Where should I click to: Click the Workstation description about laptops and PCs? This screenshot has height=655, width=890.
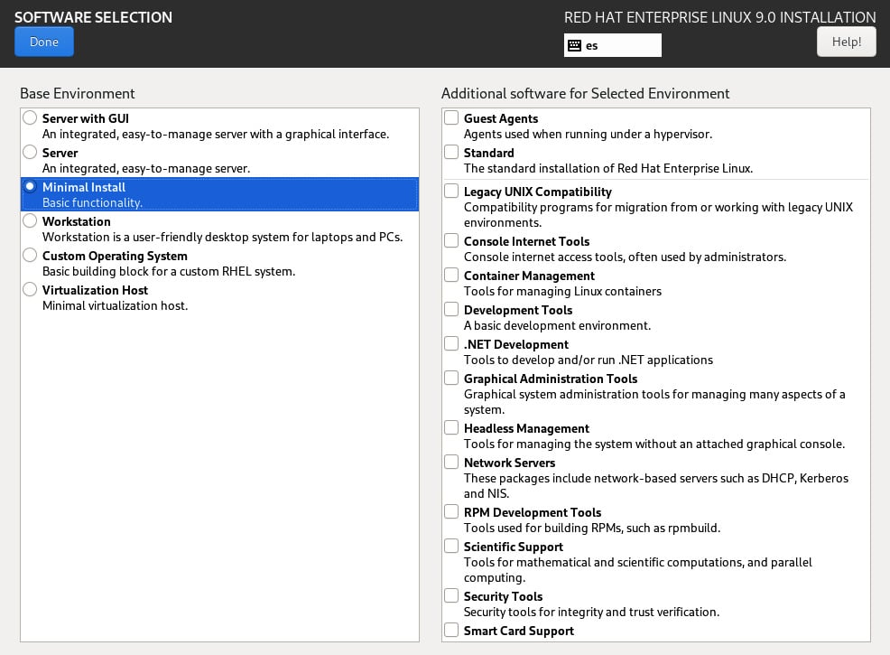222,237
